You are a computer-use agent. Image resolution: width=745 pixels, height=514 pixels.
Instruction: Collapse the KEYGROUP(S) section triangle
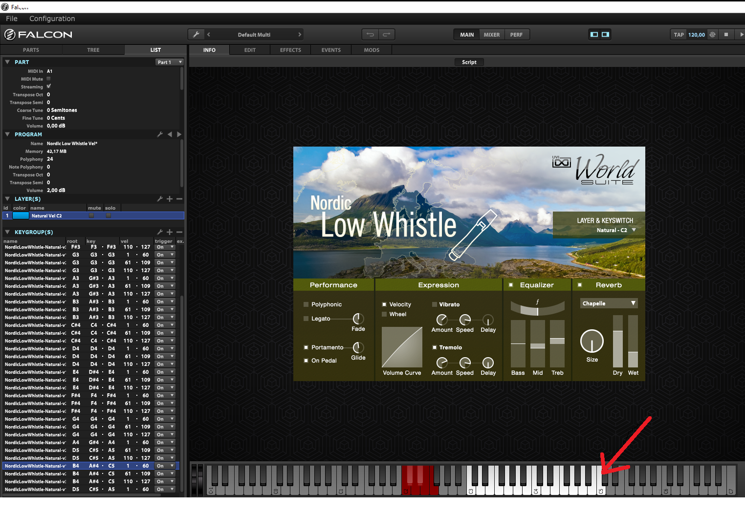pos(7,232)
